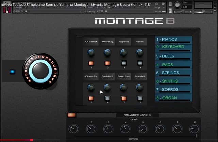The width and height of the screenshot is (218, 142).
Task: Open the Cinema Str sound selector
Action: (91, 76)
